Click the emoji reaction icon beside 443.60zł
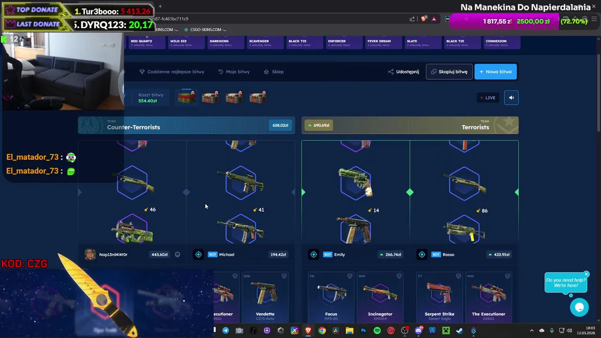The height and width of the screenshot is (338, 601). [177, 254]
